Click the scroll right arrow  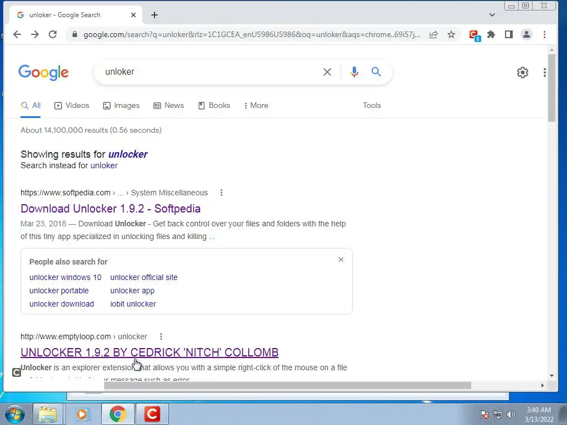tap(542, 386)
